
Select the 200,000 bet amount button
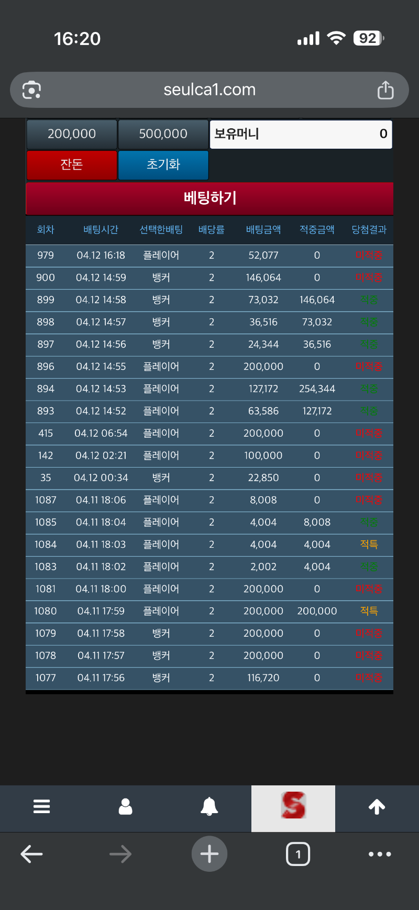click(x=72, y=134)
